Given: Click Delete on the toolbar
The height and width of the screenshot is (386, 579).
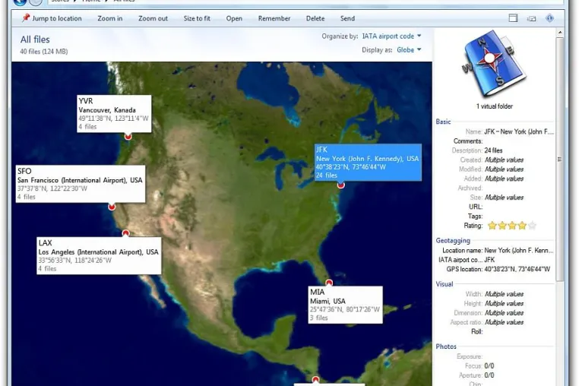Looking at the screenshot, I should [x=315, y=18].
